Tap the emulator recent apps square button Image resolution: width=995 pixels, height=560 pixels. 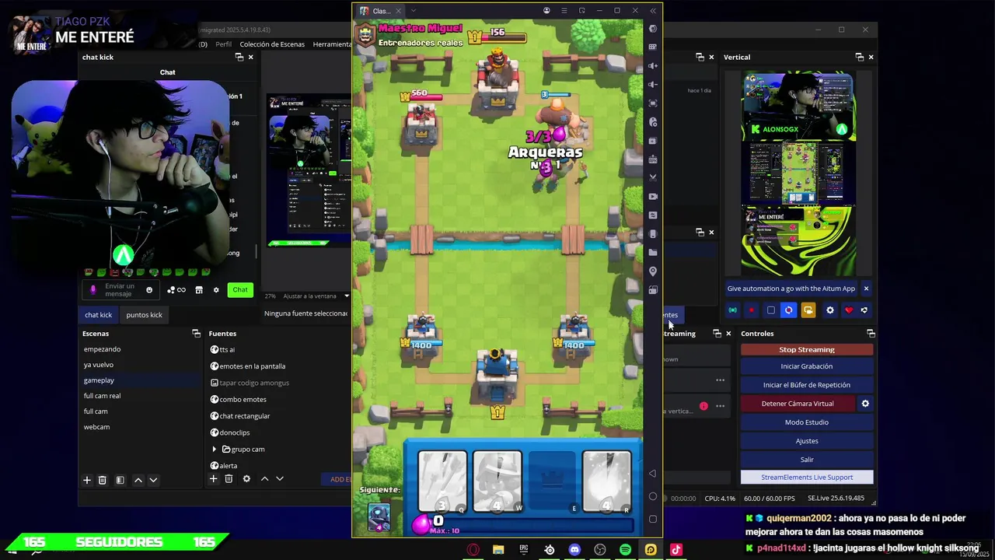(653, 519)
